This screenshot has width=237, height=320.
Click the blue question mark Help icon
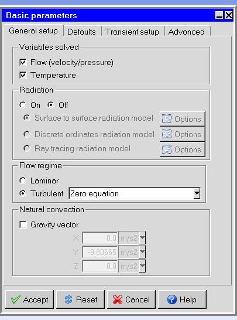point(172,299)
